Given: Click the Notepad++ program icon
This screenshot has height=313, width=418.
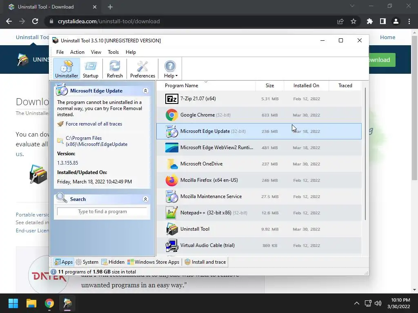Looking at the screenshot, I should tap(172, 213).
